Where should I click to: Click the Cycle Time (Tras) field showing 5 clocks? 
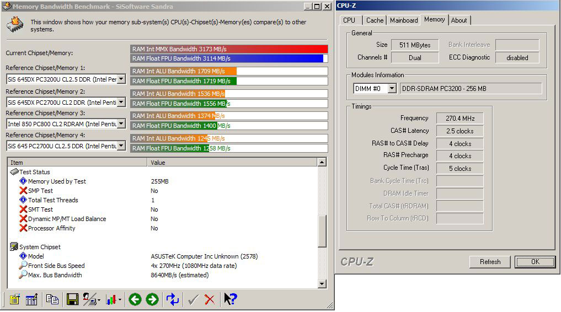pos(460,168)
